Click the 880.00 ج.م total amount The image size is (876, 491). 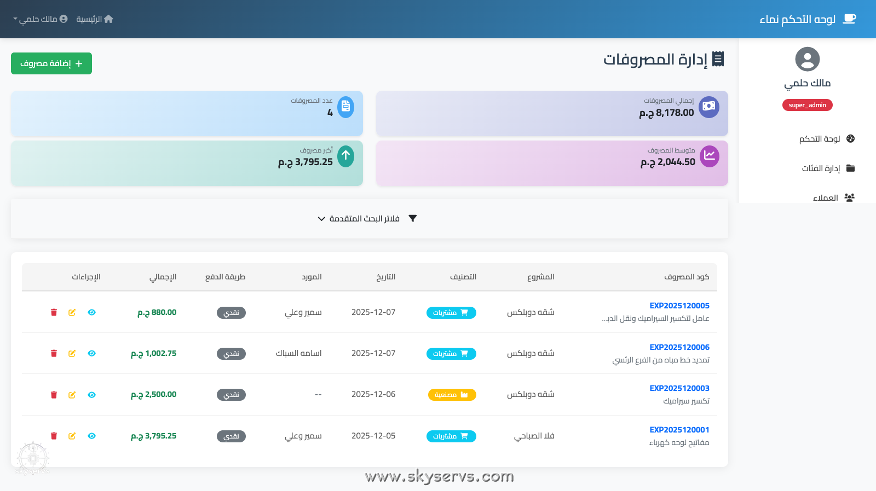click(x=157, y=312)
